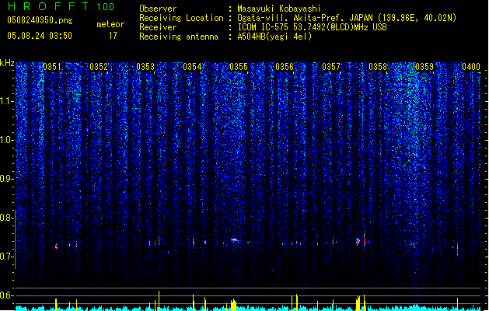
Task: Click the kHz axis unit label
Action: tap(7, 63)
